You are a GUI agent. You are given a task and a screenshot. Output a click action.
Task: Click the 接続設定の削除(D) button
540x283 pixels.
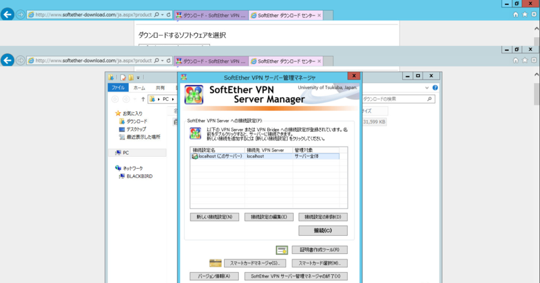[323, 217]
